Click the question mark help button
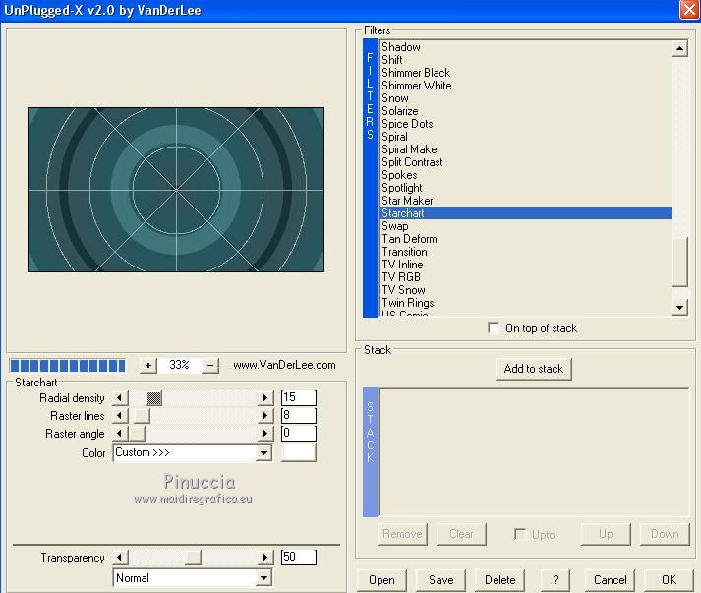Screen dimensions: 701x593 pyautogui.click(x=555, y=580)
